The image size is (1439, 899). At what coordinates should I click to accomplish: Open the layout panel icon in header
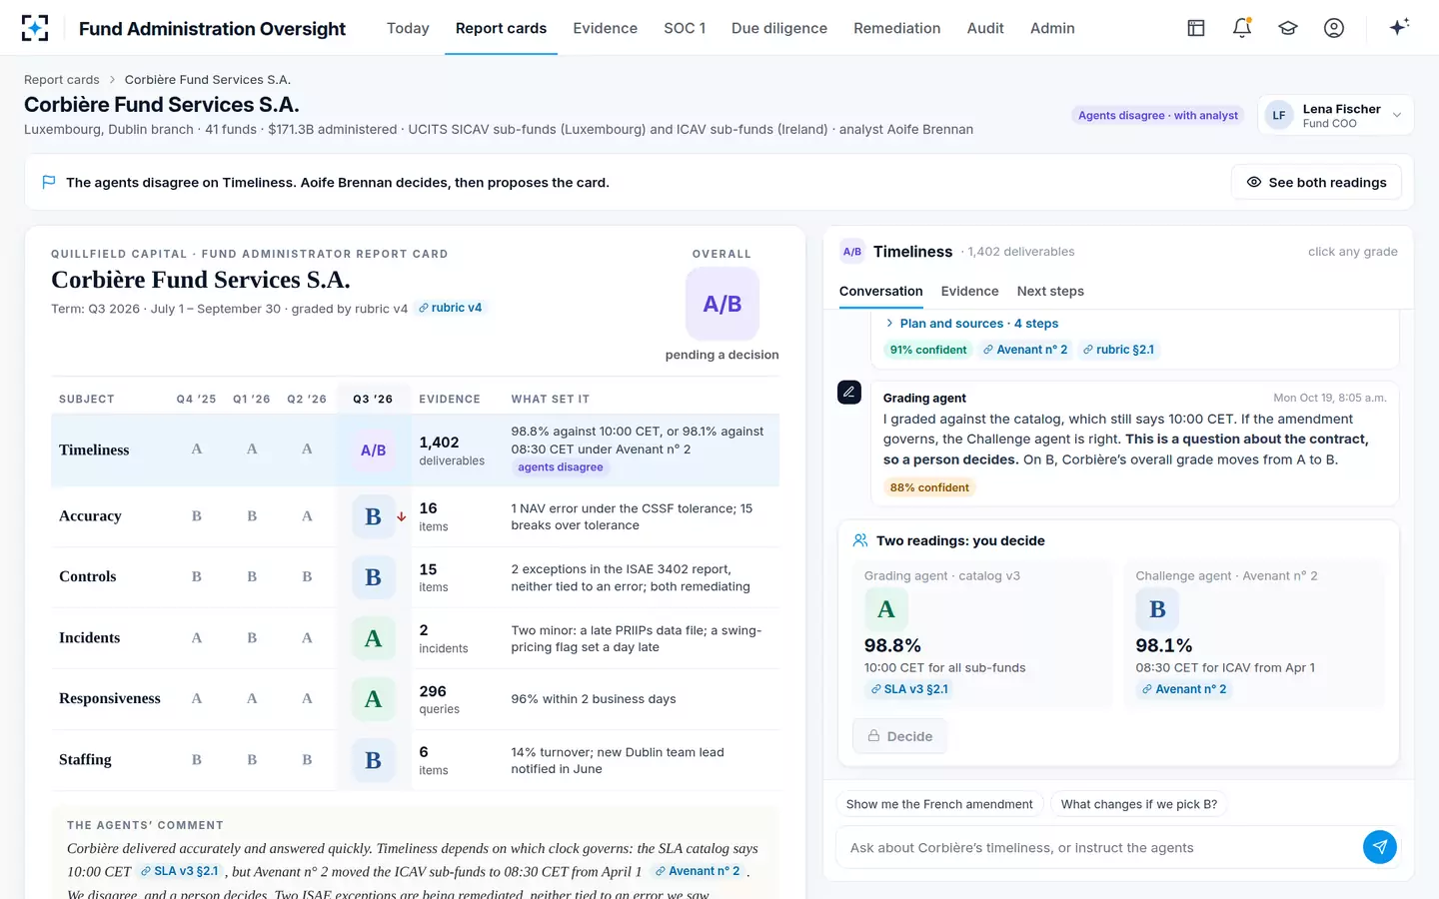tap(1196, 28)
